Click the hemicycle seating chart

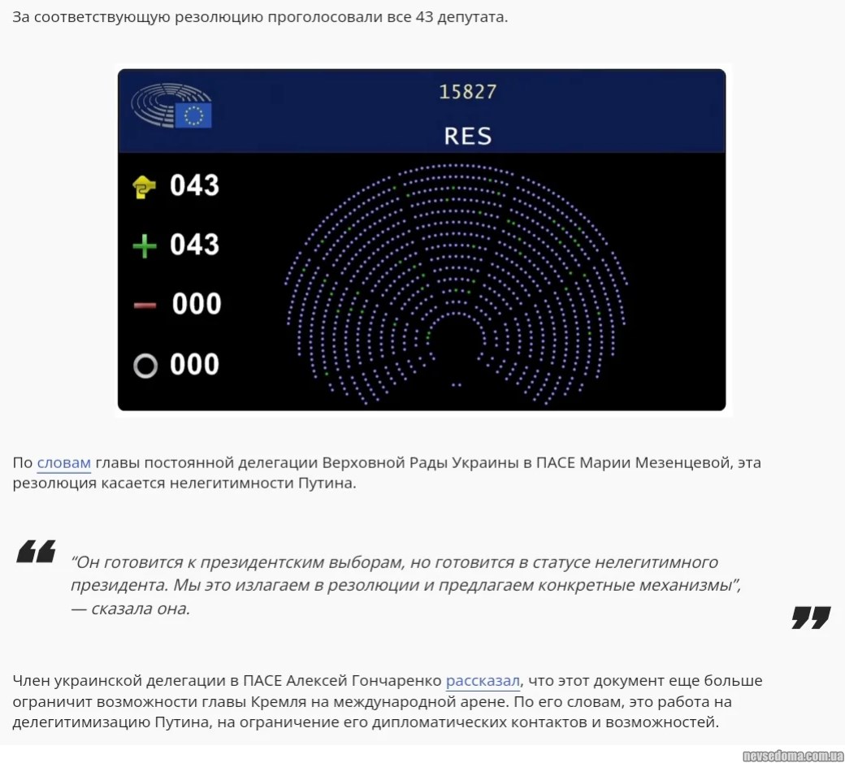456,276
